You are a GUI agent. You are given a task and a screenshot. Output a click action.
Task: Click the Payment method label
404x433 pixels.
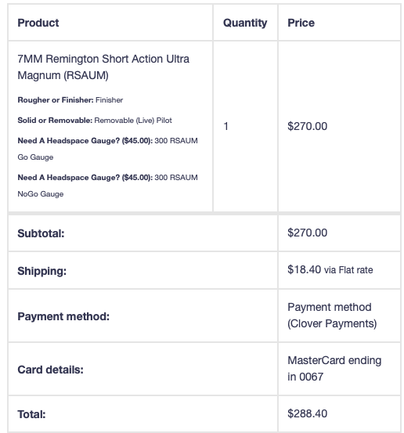63,316
